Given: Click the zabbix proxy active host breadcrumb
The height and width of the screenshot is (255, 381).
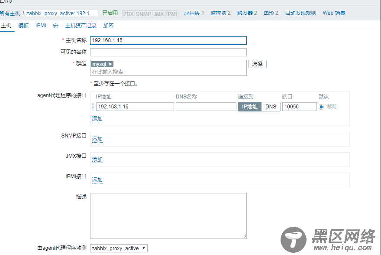Looking at the screenshot, I should pyautogui.click(x=60, y=13).
